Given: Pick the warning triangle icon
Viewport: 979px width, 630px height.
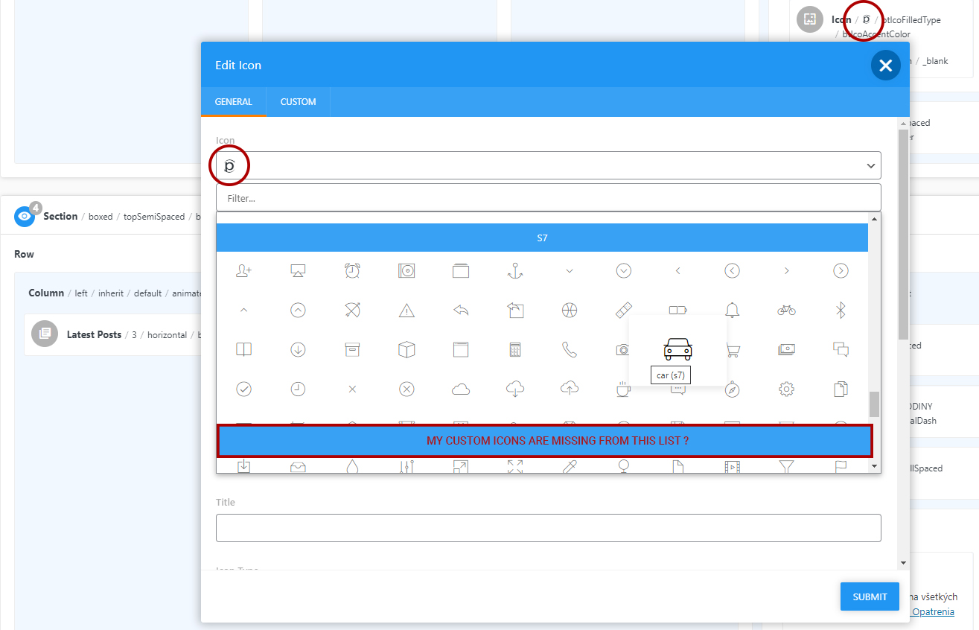Looking at the screenshot, I should pyautogui.click(x=406, y=311).
